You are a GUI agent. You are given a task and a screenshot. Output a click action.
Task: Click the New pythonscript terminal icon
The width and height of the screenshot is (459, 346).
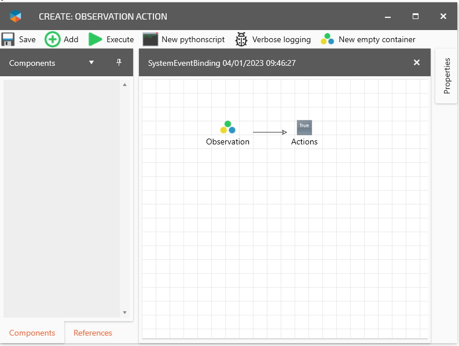pyautogui.click(x=150, y=39)
